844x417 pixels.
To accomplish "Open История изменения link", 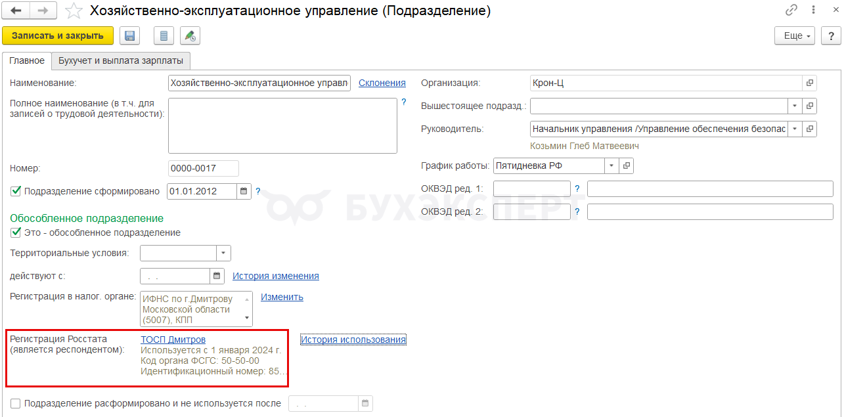I will point(276,276).
